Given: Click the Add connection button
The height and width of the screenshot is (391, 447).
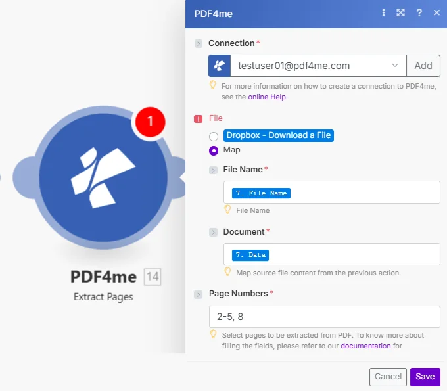Looking at the screenshot, I should click(x=423, y=66).
